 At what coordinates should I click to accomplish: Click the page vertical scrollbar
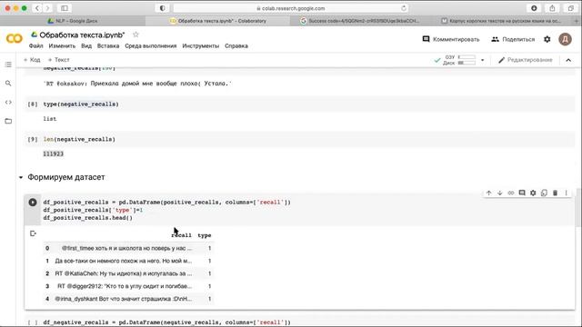[578, 208]
